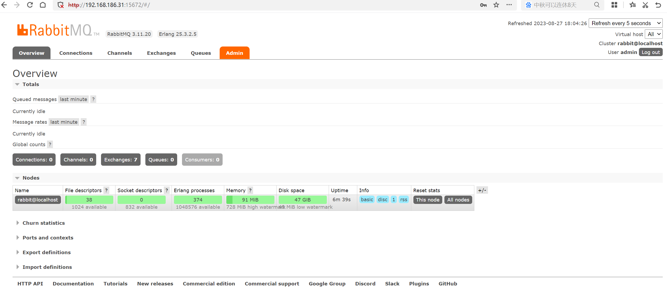Open the browser extensions grid icon
Viewport: 667px width, 306px height.
tap(614, 5)
